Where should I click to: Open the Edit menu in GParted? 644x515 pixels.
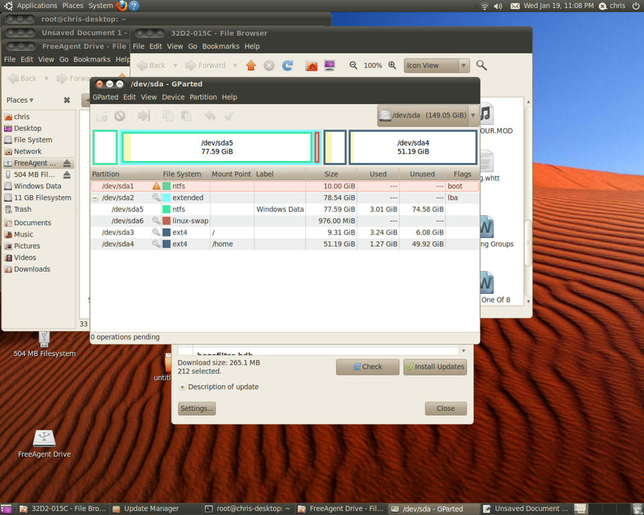point(129,97)
